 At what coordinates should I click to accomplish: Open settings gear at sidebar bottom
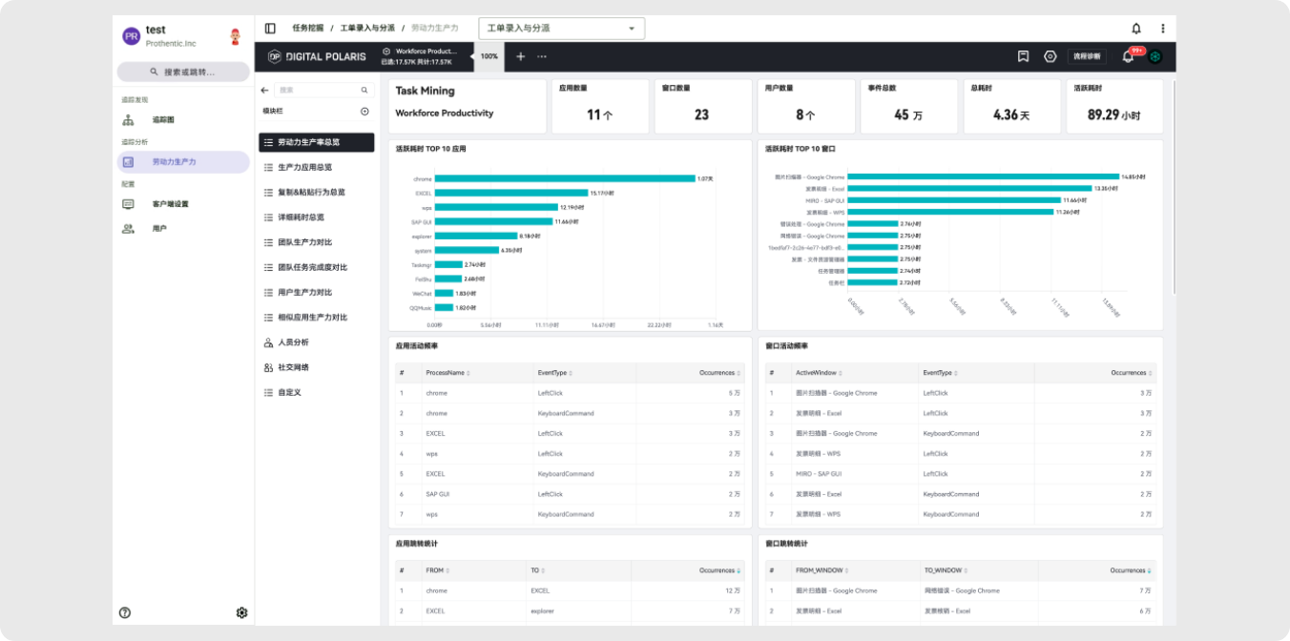[241, 612]
